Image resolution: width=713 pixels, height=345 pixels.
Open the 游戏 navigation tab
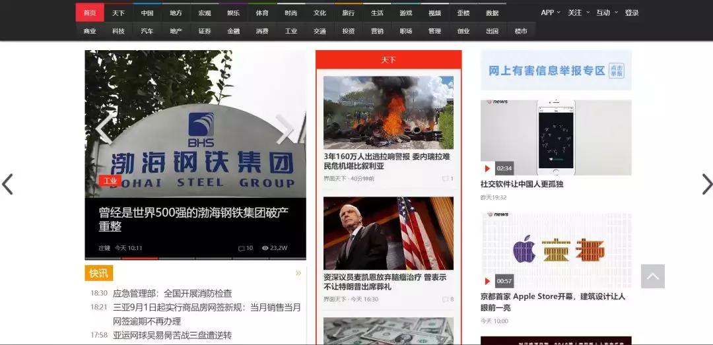click(406, 13)
